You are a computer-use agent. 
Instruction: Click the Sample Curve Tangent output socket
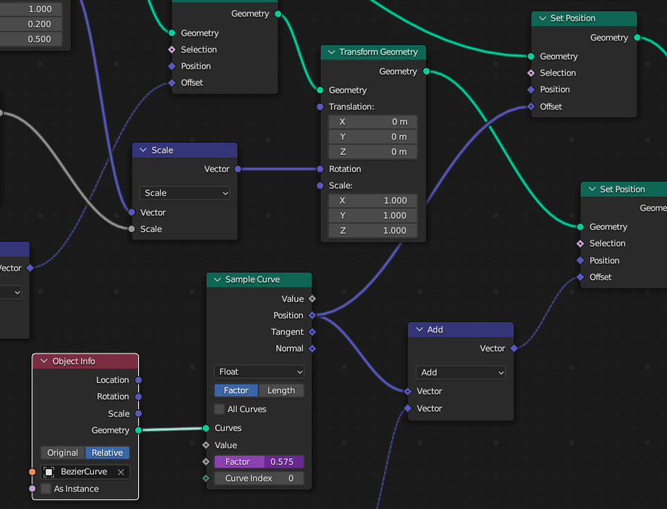(x=312, y=332)
